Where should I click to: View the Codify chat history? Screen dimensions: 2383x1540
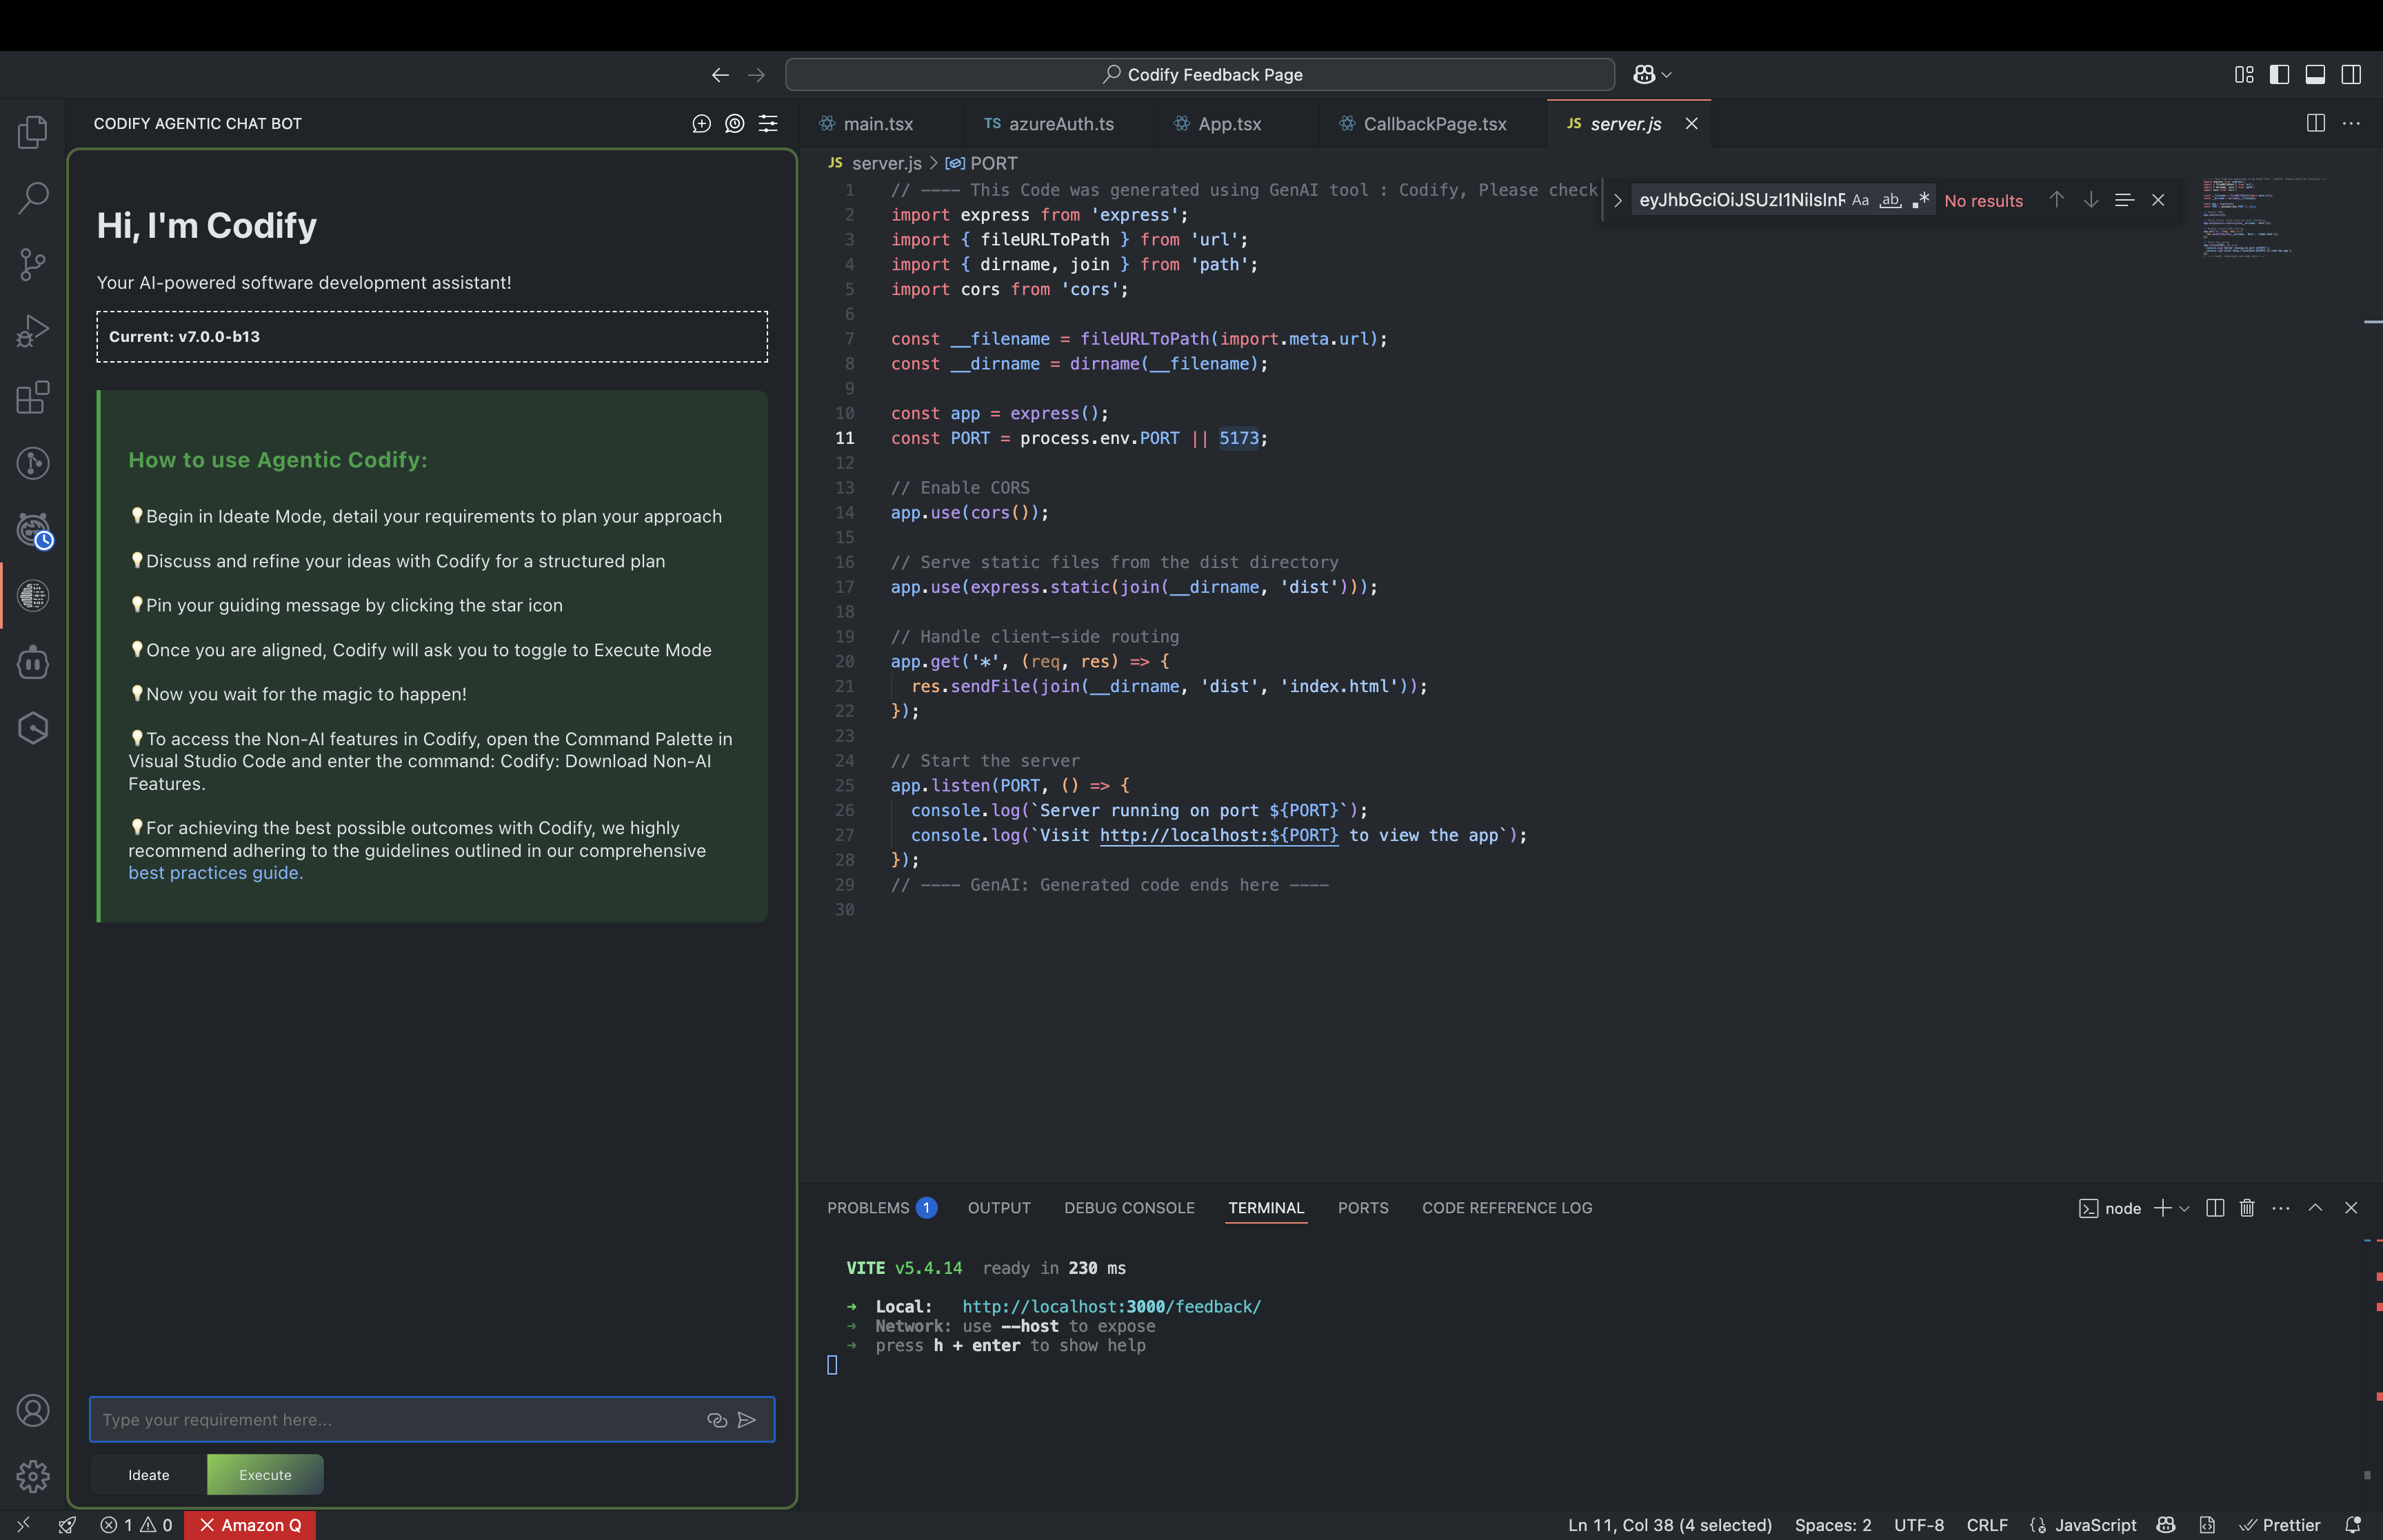tap(734, 124)
